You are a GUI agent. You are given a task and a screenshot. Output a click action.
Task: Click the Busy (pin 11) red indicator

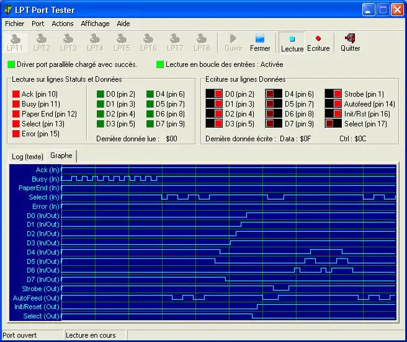(16, 104)
